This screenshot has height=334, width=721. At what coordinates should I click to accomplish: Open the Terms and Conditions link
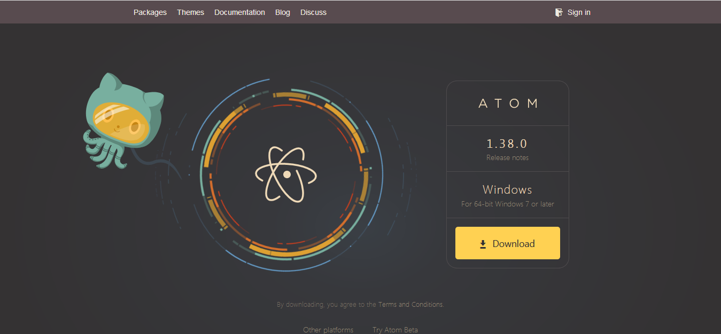click(410, 305)
